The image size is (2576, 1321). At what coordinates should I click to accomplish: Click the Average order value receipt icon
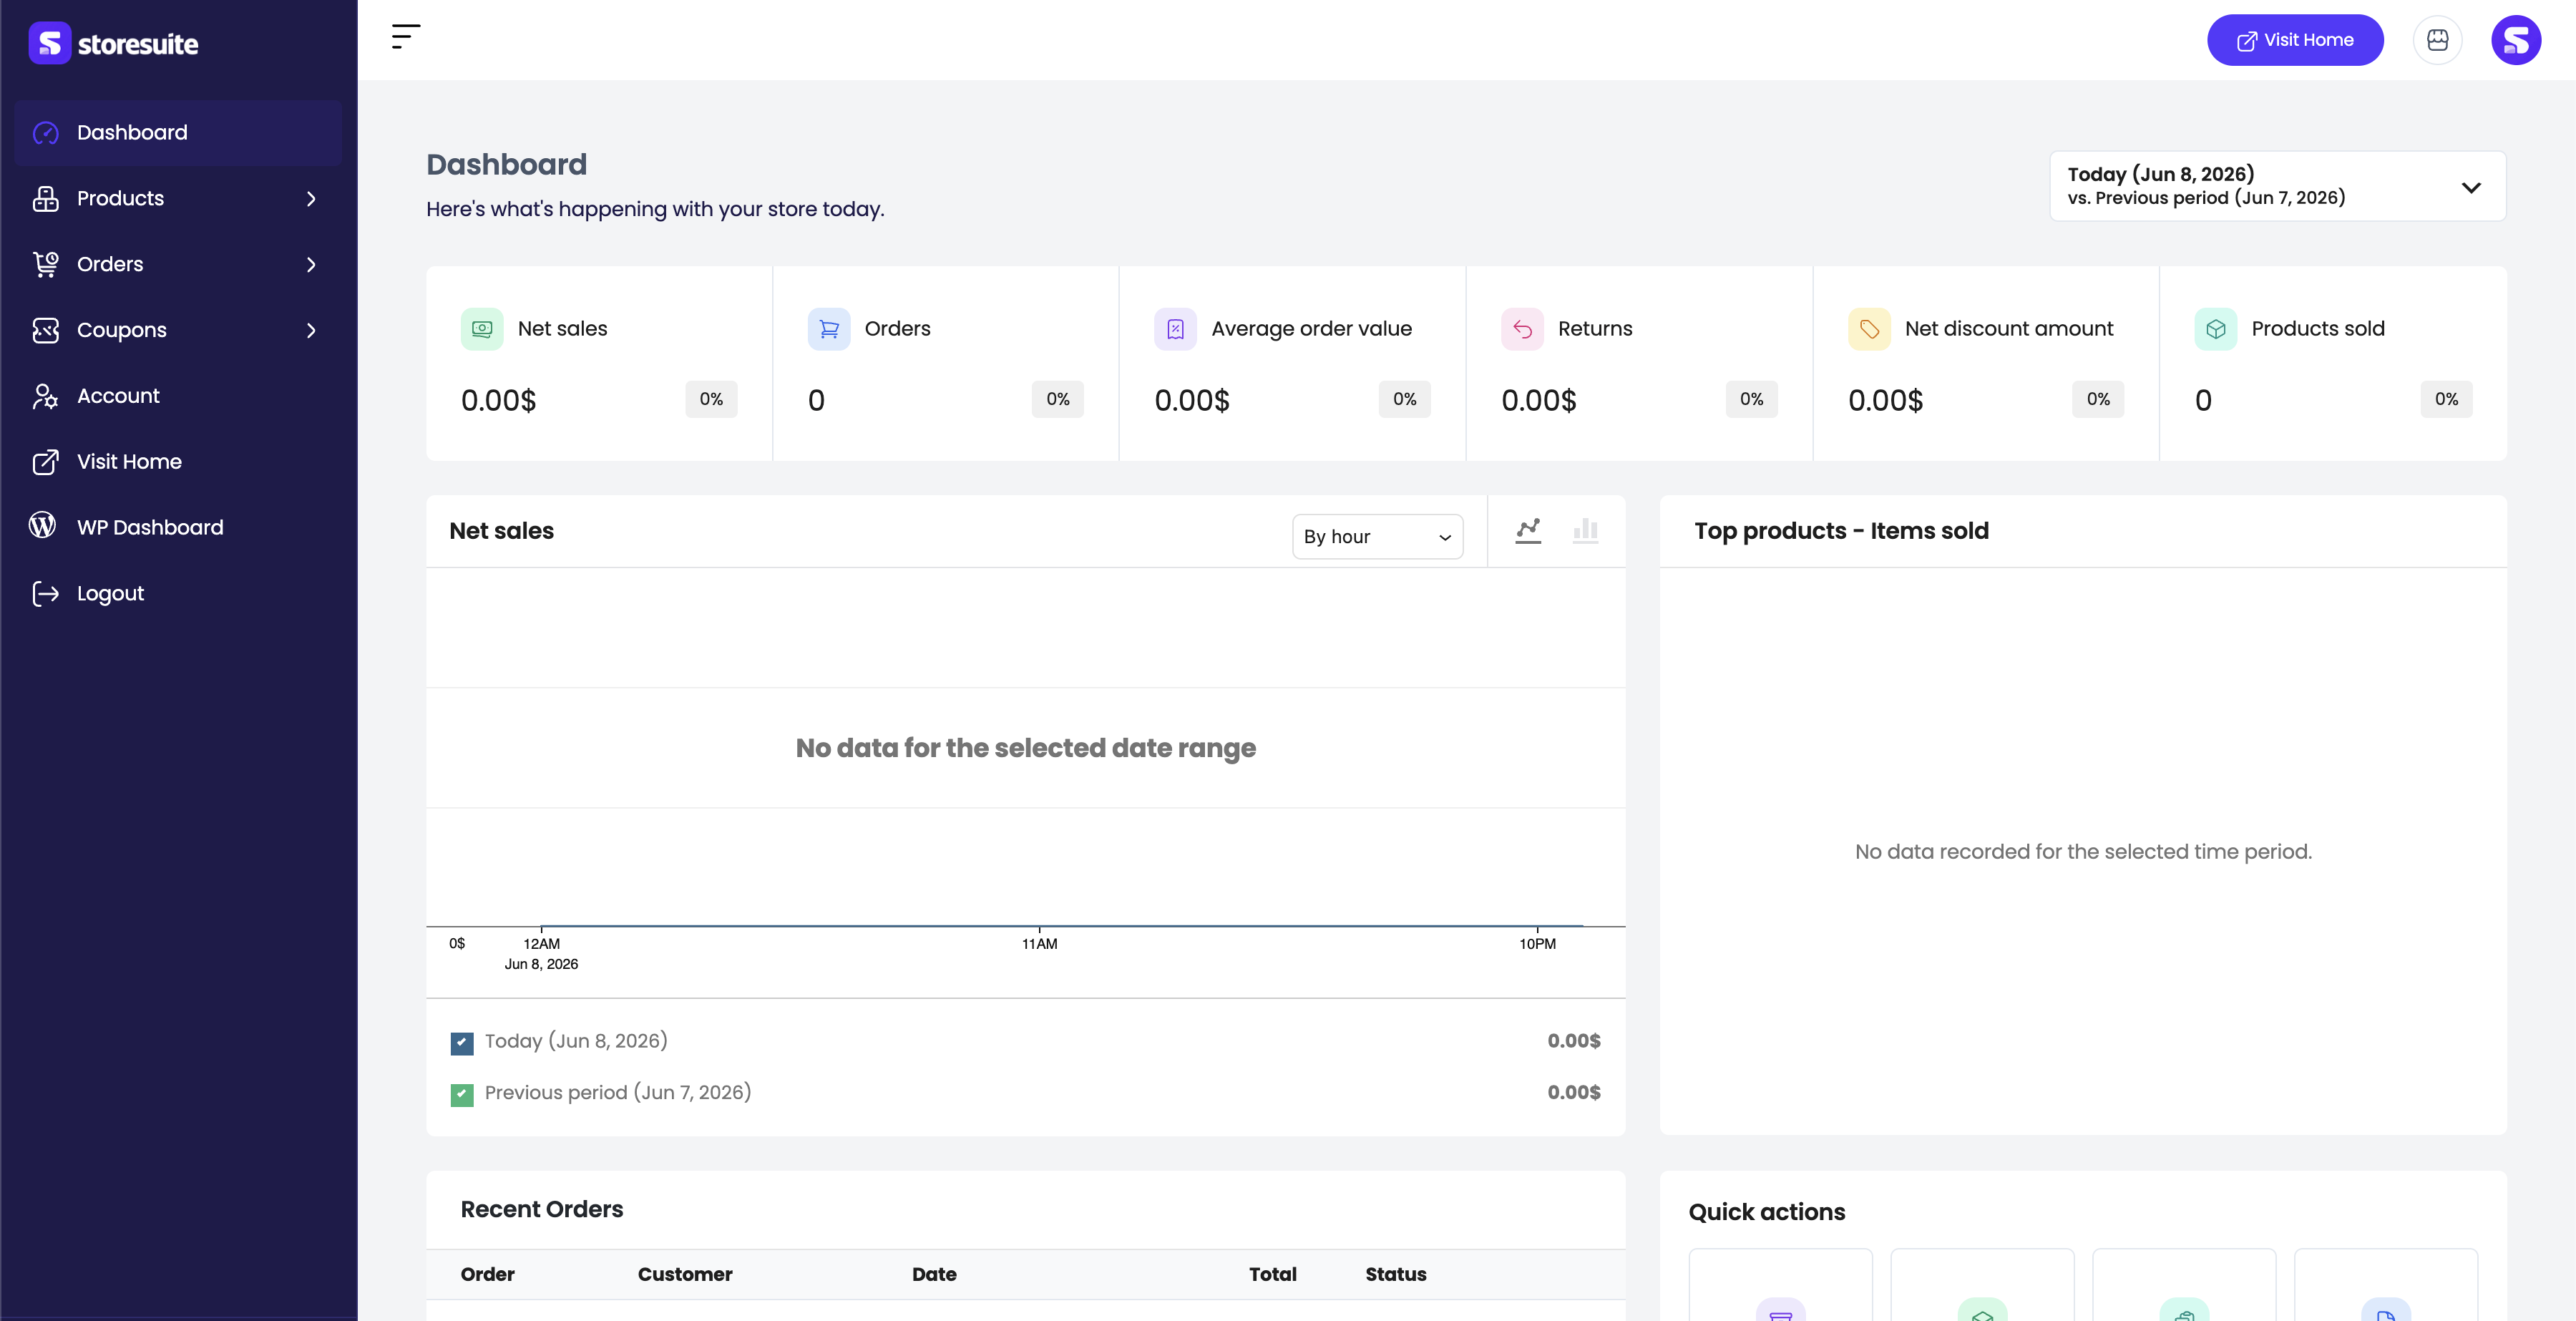[1175, 329]
